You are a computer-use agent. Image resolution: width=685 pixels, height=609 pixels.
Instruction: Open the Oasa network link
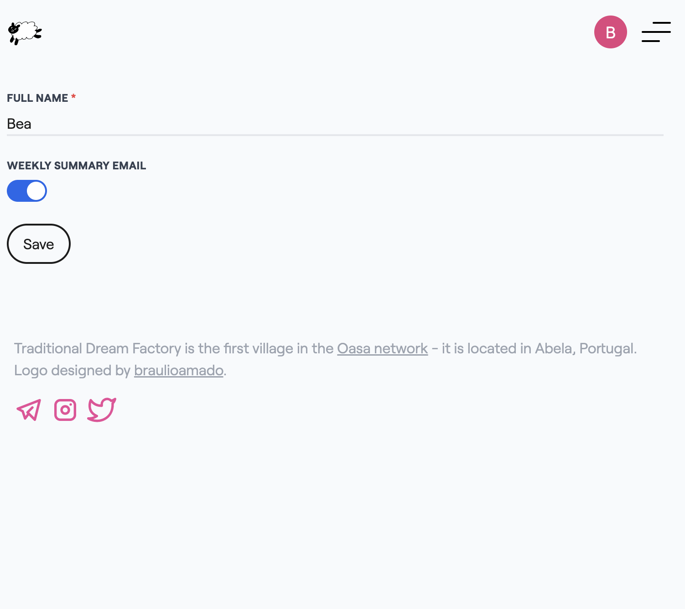[382, 348]
